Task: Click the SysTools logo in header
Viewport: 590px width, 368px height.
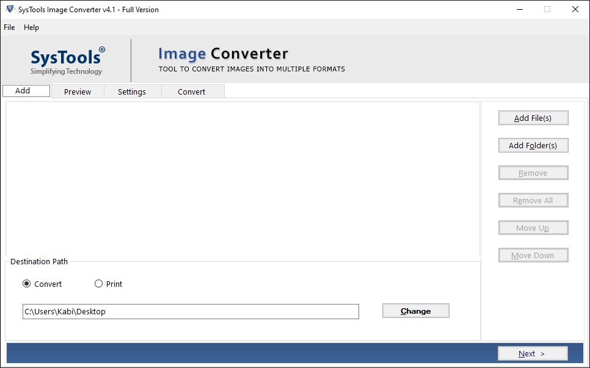Action: pos(67,61)
